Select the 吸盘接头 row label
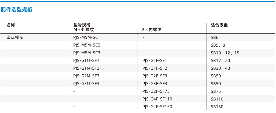This screenshot has width=276, height=113. coord(15,37)
